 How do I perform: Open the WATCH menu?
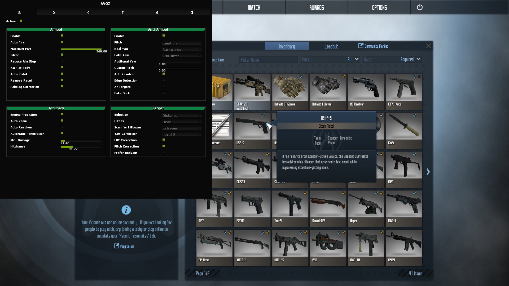[254, 7]
